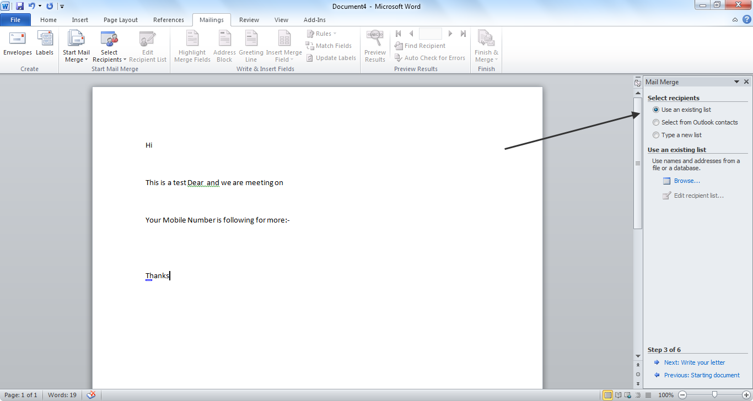
Task: Click proofing errors status icon
Action: [x=92, y=395]
